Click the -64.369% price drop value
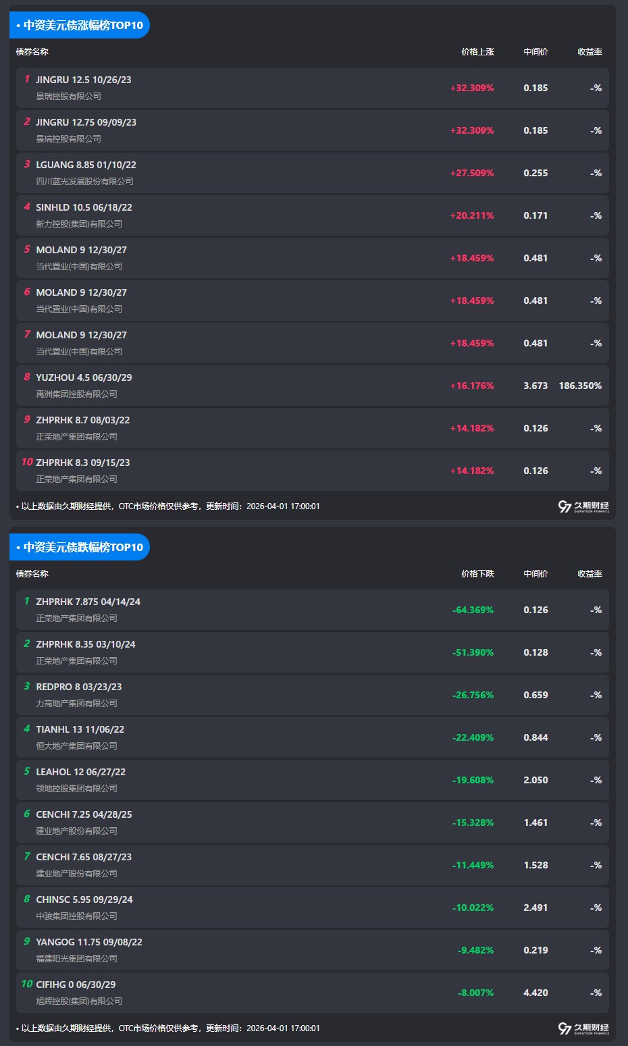Image resolution: width=628 pixels, height=1046 pixels. (x=473, y=610)
